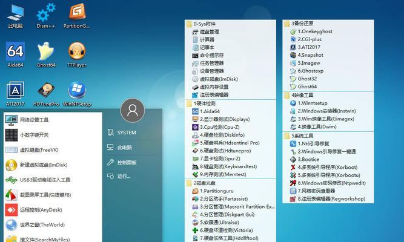Launch 5.硬盘哨兵(Hdsentinel Pro)
The image size is (404, 242).
230,143
